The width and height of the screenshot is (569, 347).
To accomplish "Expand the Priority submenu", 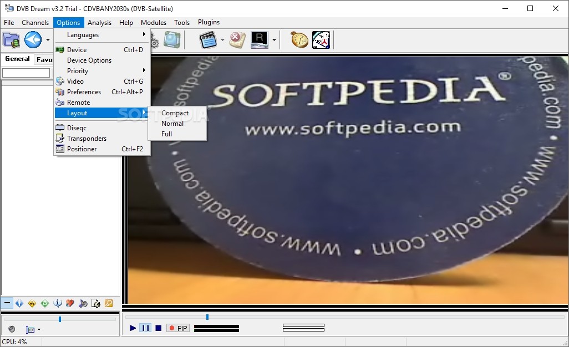I will [102, 71].
